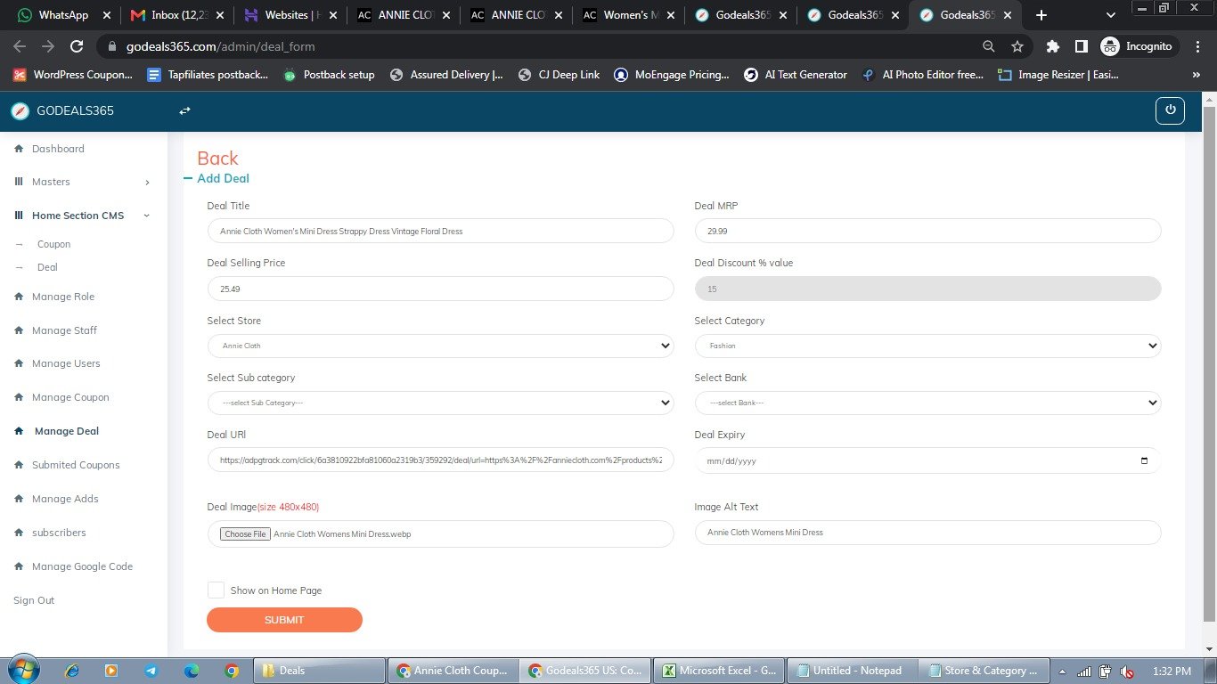Open the Select Store dropdown
This screenshot has width=1217, height=684.
tap(441, 346)
